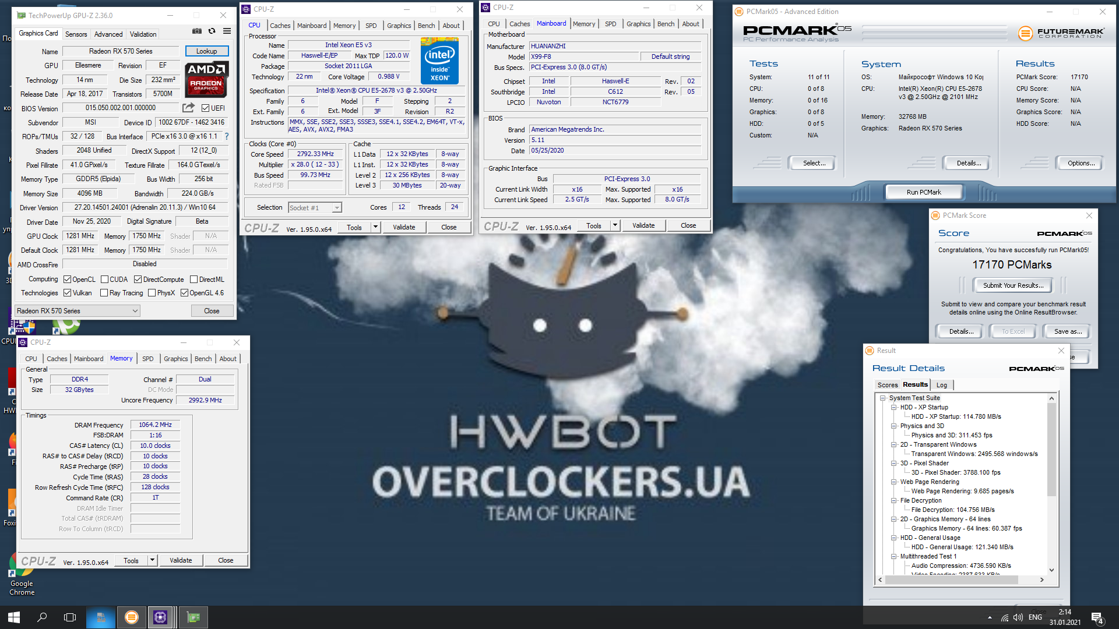Open the Google Chrome desktop shortcut
Image resolution: width=1119 pixels, height=629 pixels.
click(x=22, y=574)
